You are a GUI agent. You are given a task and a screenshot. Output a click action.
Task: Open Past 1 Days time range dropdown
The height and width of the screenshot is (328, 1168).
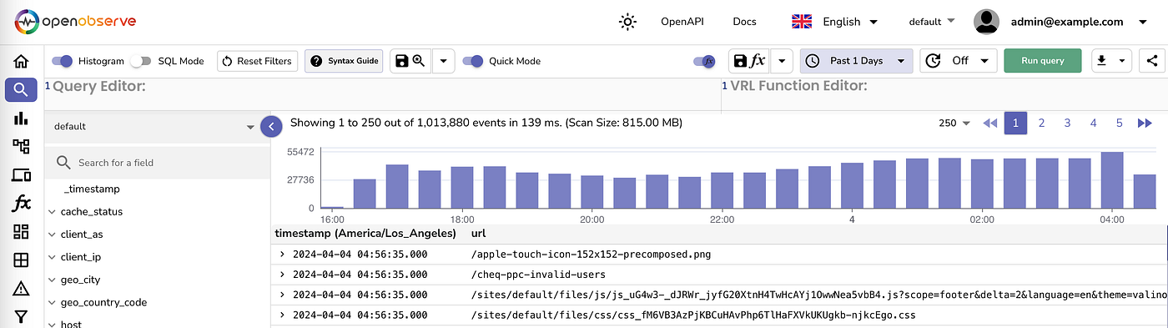[x=856, y=61]
